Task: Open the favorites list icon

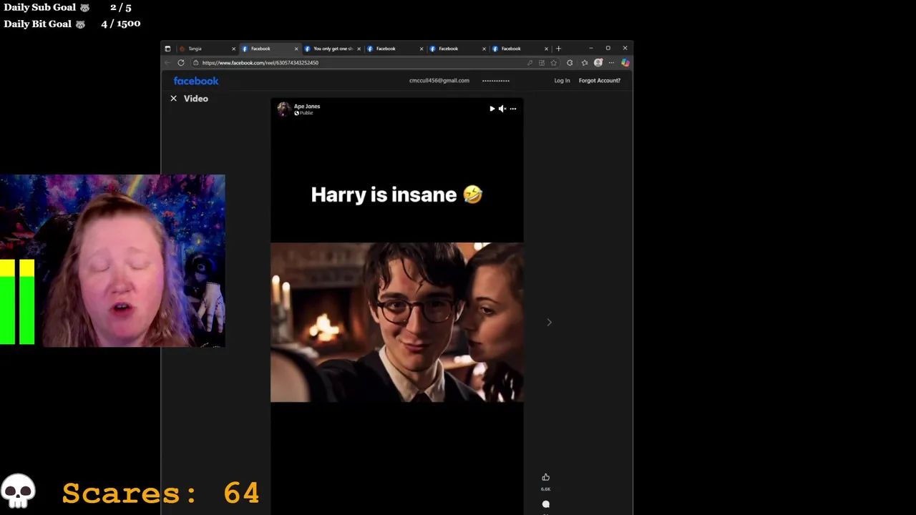Action: (584, 63)
